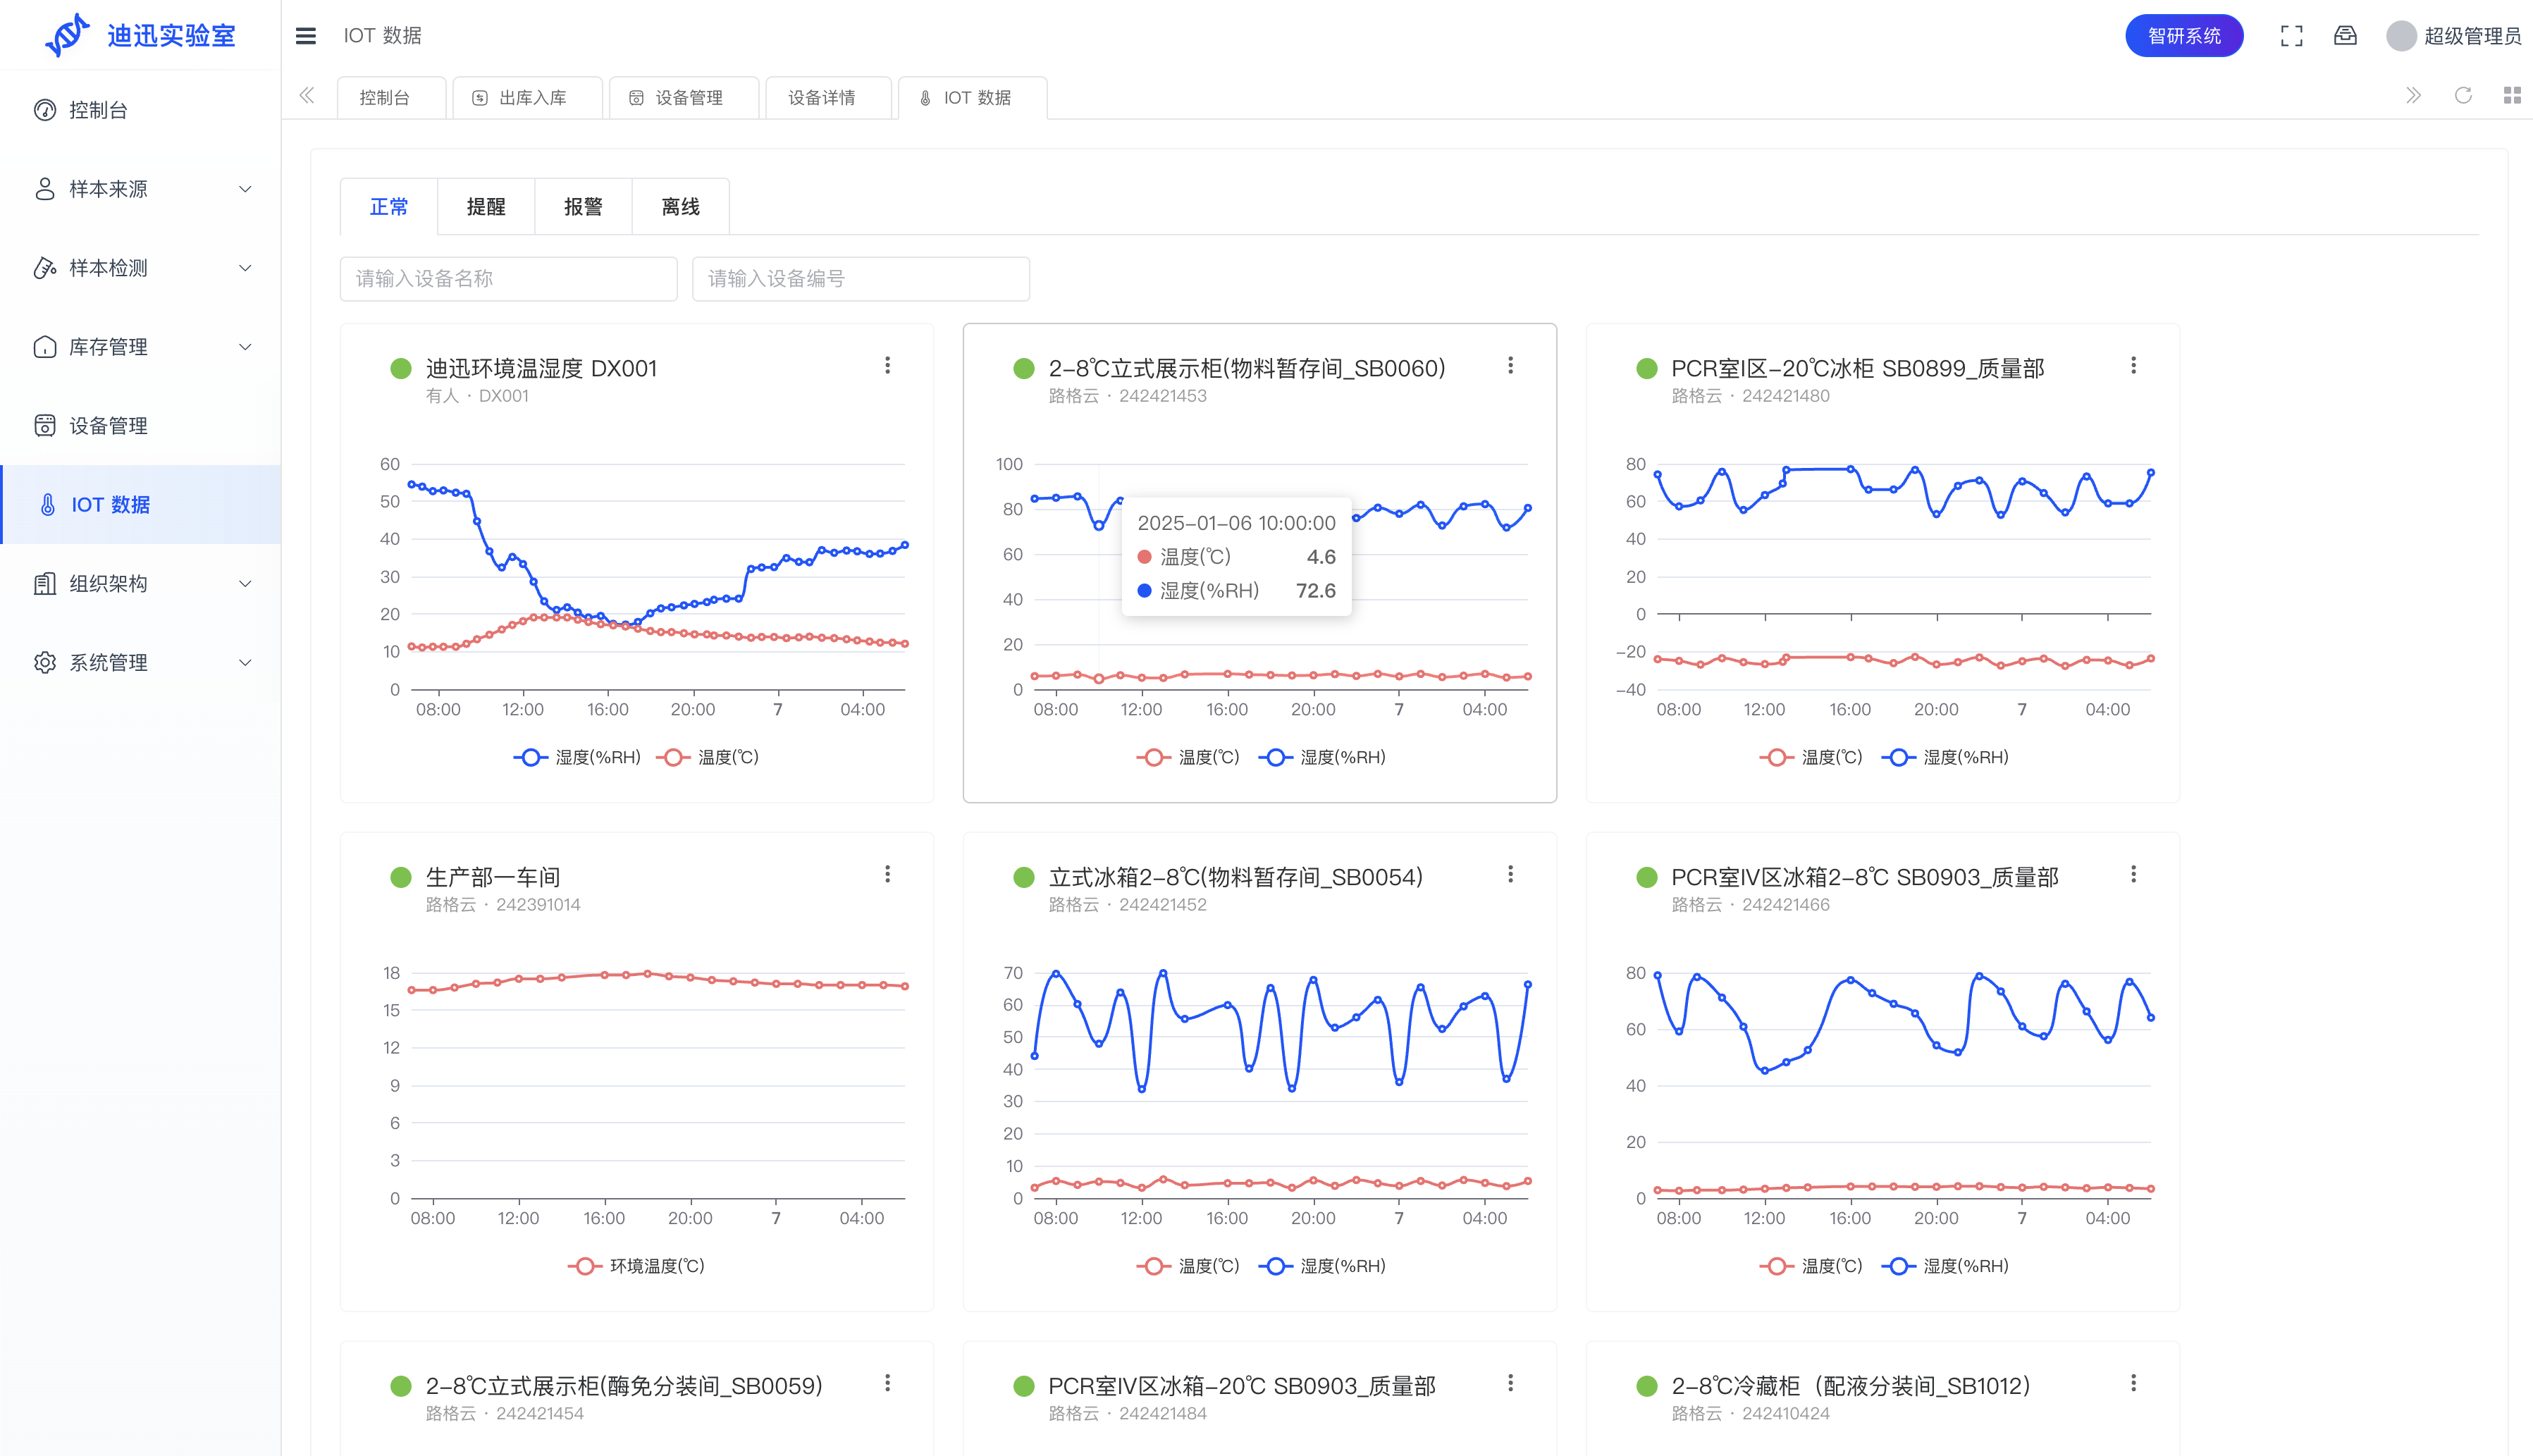Open the tab grid menu icon
The height and width of the screenshot is (1456, 2533).
click(x=2512, y=96)
